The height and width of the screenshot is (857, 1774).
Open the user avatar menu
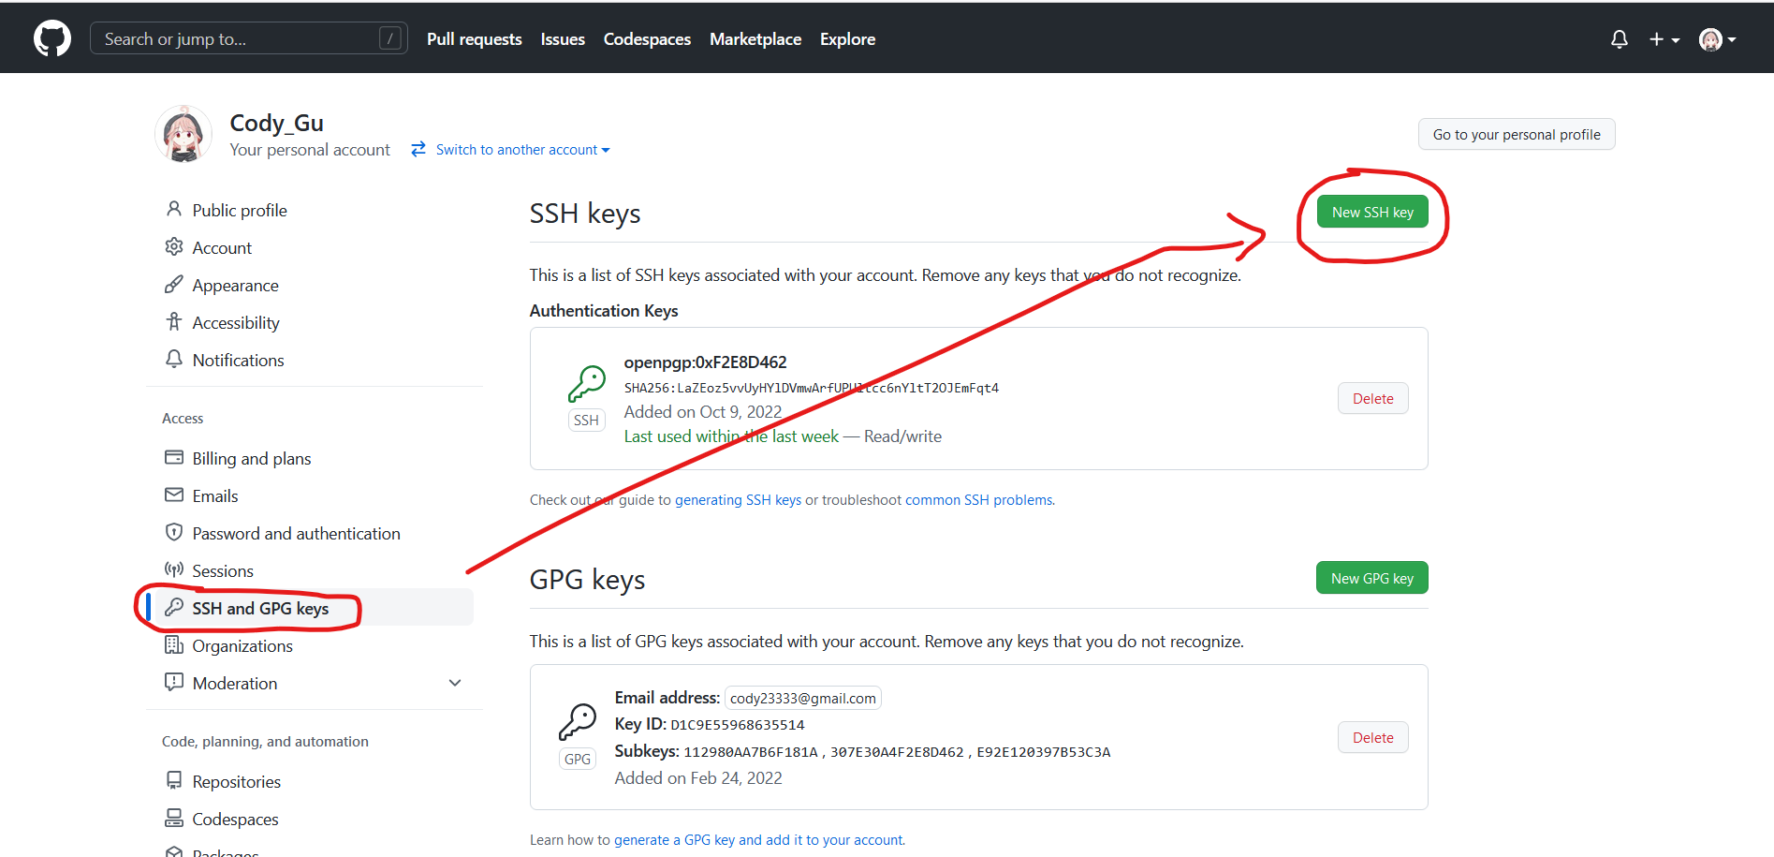(1717, 39)
